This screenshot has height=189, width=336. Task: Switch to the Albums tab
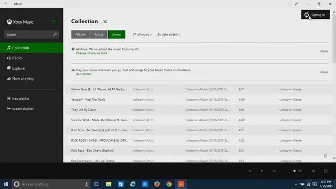tap(80, 35)
